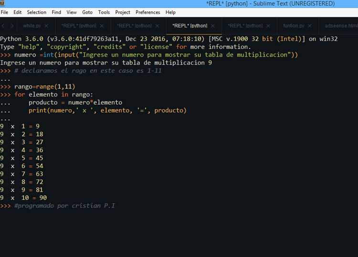Open the Goto menu
Screen dimensions: 358x257
tap(87, 12)
